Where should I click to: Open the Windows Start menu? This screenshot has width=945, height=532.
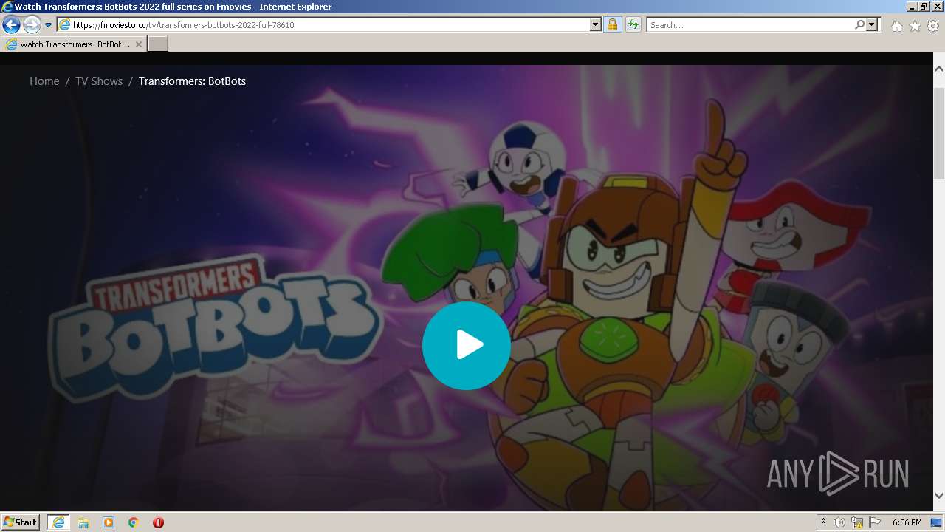(21, 522)
